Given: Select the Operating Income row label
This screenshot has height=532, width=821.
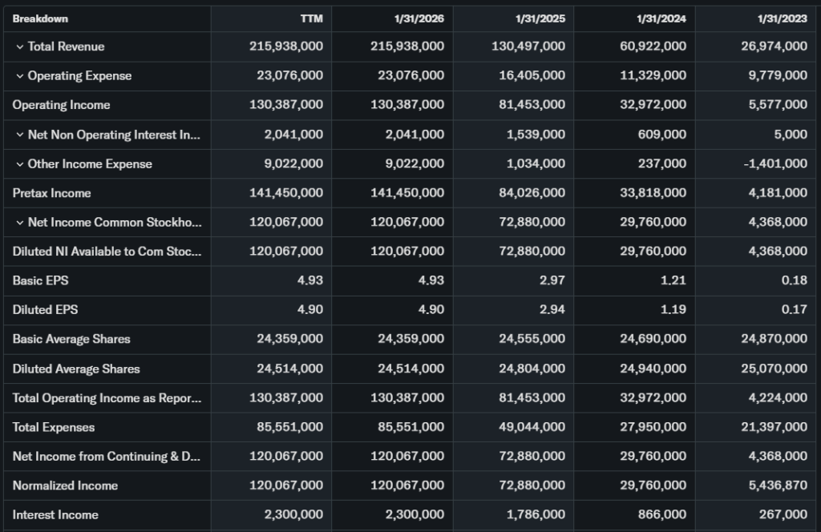Looking at the screenshot, I should point(61,105).
